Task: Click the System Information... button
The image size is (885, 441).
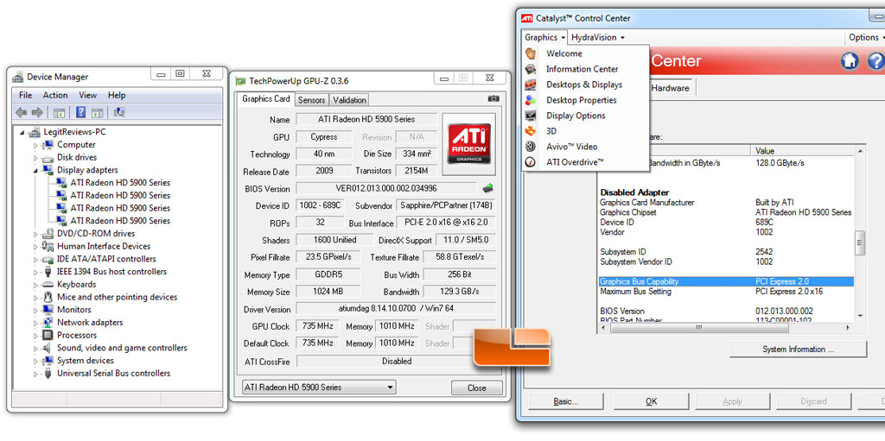Action: pyautogui.click(x=798, y=349)
